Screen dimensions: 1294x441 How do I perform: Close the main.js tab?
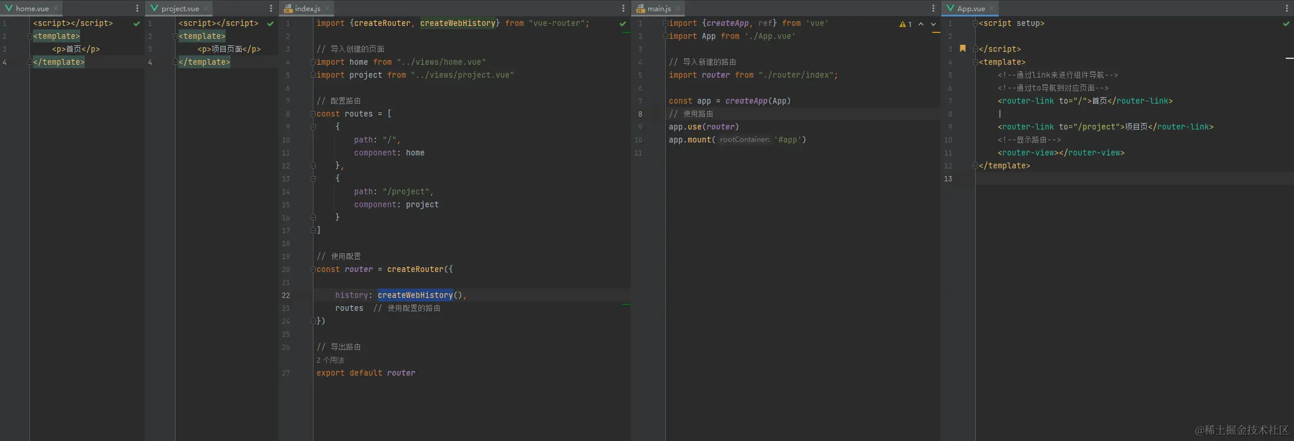678,8
